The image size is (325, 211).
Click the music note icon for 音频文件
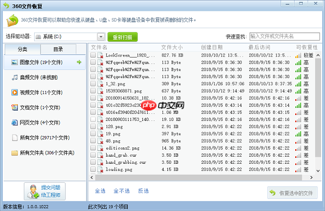point(15,78)
